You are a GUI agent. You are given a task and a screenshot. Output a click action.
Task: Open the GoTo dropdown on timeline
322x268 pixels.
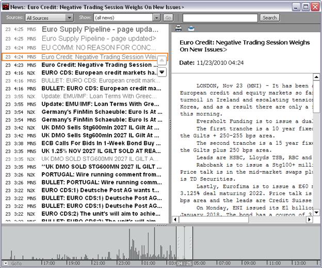6,263
